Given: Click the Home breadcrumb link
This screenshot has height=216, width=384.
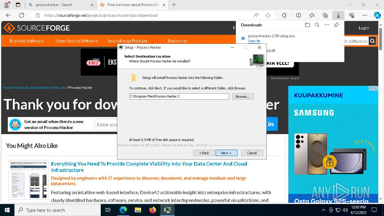Looking at the screenshot, I should (x=8, y=88).
